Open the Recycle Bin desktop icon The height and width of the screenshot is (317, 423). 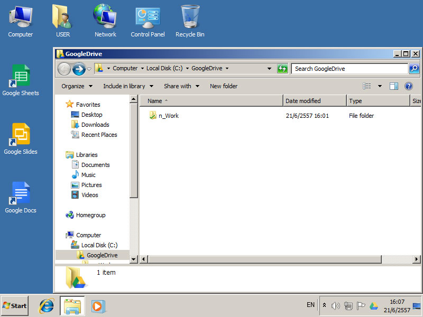pyautogui.click(x=190, y=22)
